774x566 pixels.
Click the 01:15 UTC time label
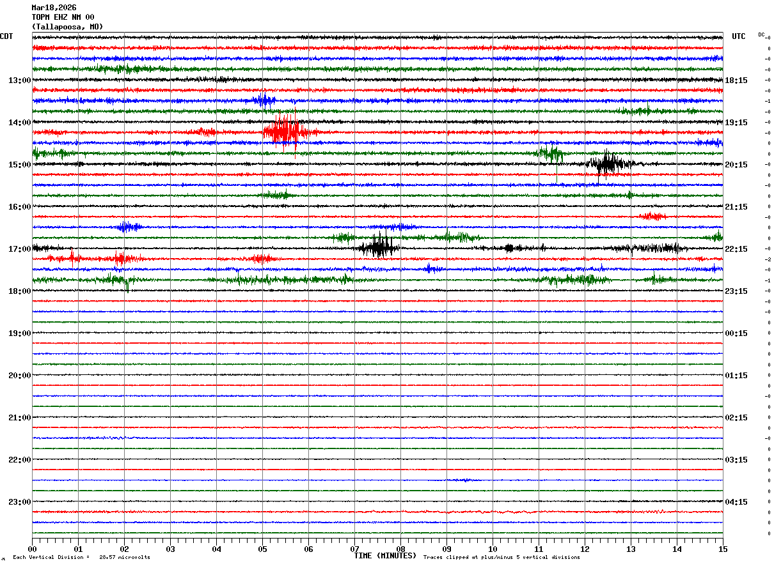coord(736,376)
